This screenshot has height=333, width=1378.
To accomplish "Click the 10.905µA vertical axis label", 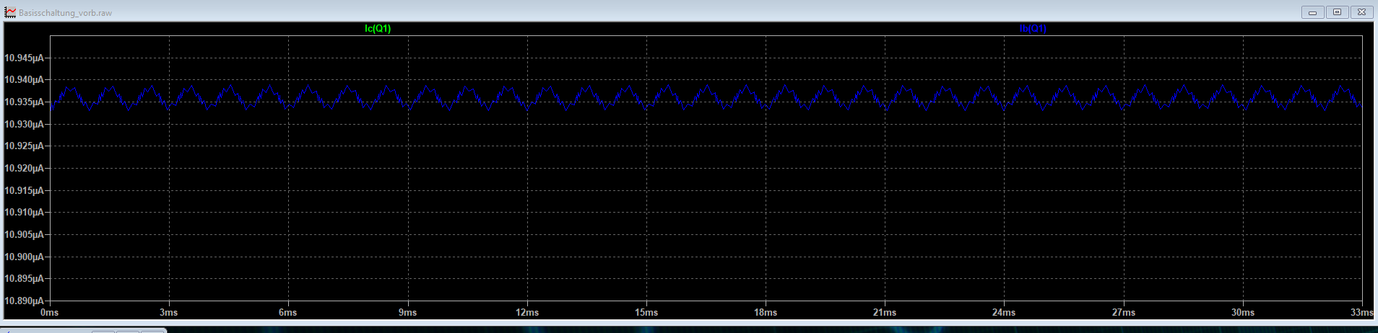I will click(x=24, y=235).
